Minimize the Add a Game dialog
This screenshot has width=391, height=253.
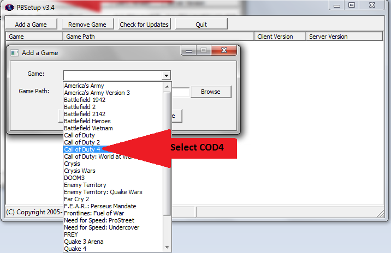tap(189, 51)
